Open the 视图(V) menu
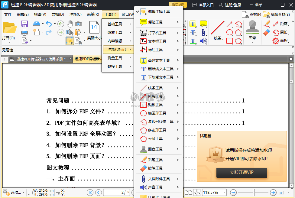 [40, 14]
